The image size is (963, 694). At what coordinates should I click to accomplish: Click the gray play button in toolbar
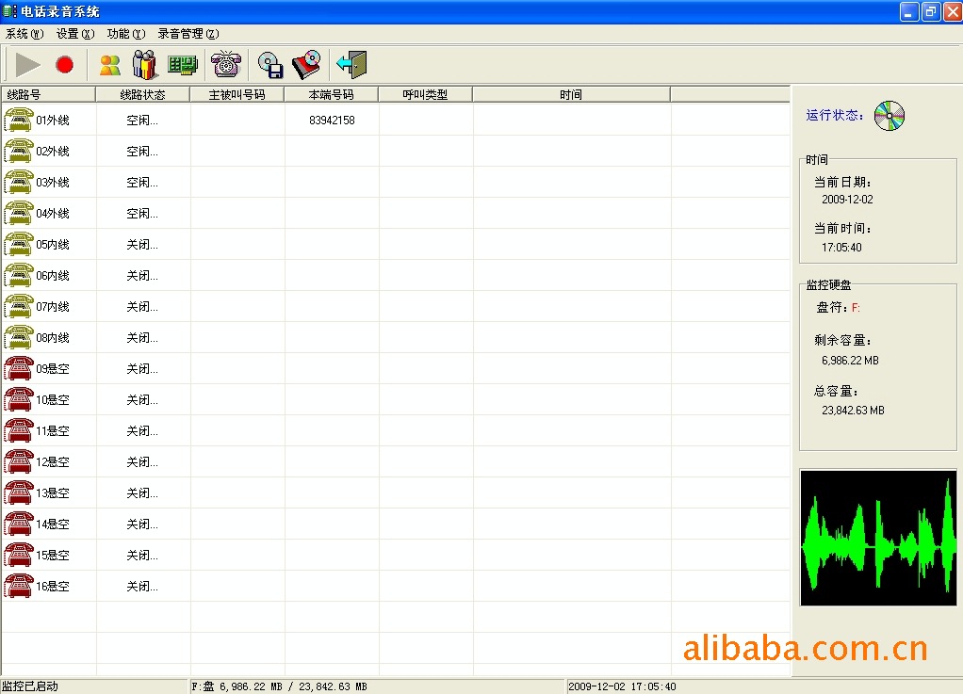click(x=28, y=65)
